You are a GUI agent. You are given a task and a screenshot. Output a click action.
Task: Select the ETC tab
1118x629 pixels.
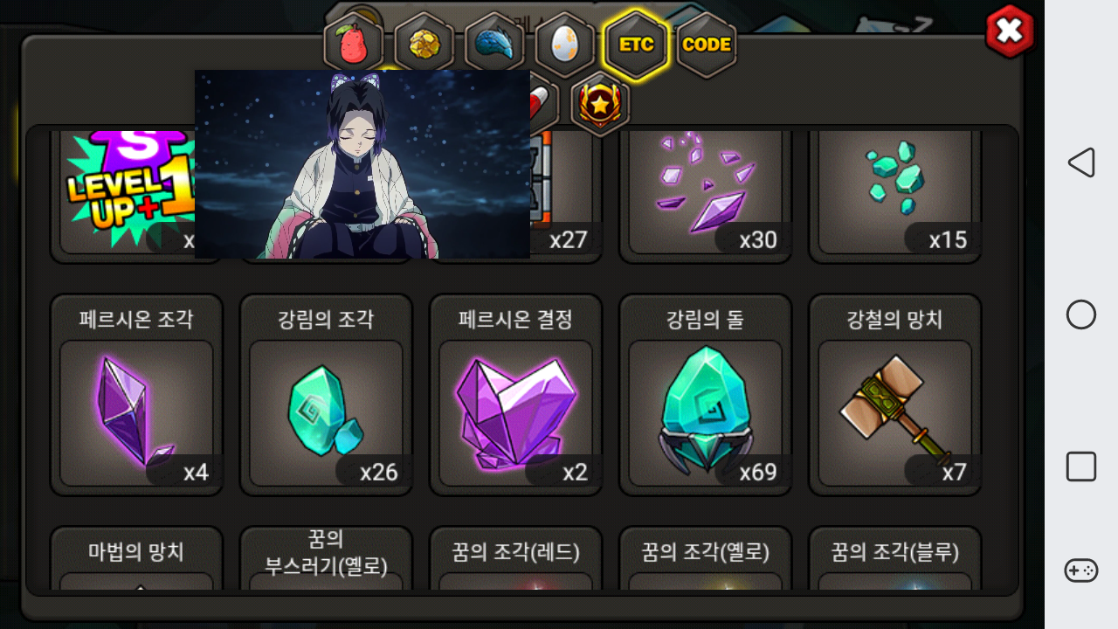(x=636, y=45)
